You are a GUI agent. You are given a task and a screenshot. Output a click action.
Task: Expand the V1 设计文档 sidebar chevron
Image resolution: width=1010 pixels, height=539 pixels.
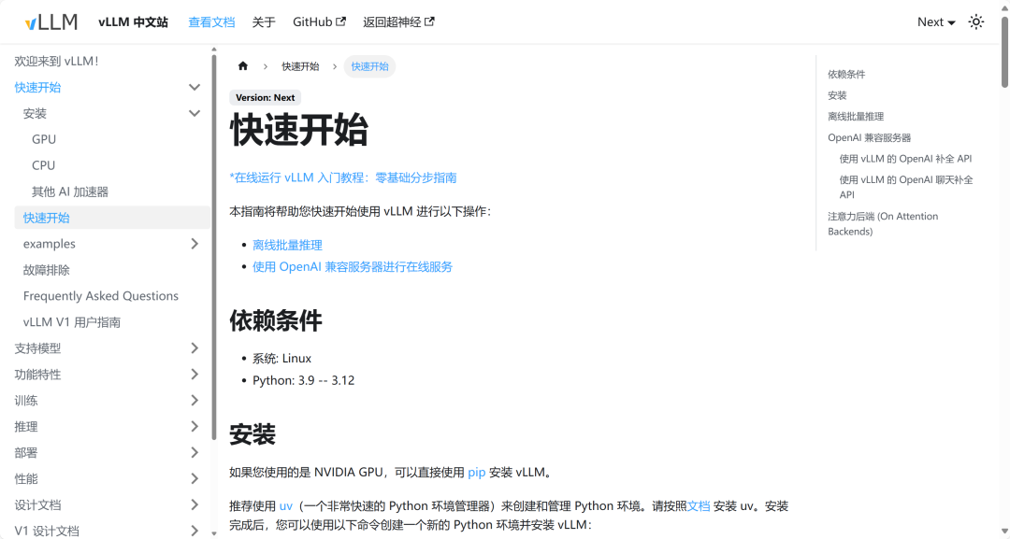click(194, 531)
